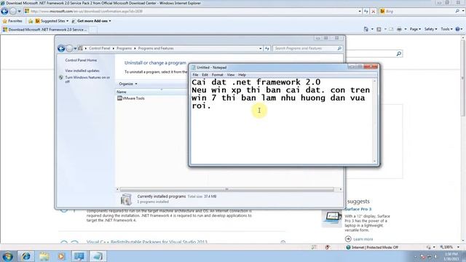Viewport: 466px width, 262px height.
Task: Click Programs breadcrumb segment
Action: click(x=124, y=49)
